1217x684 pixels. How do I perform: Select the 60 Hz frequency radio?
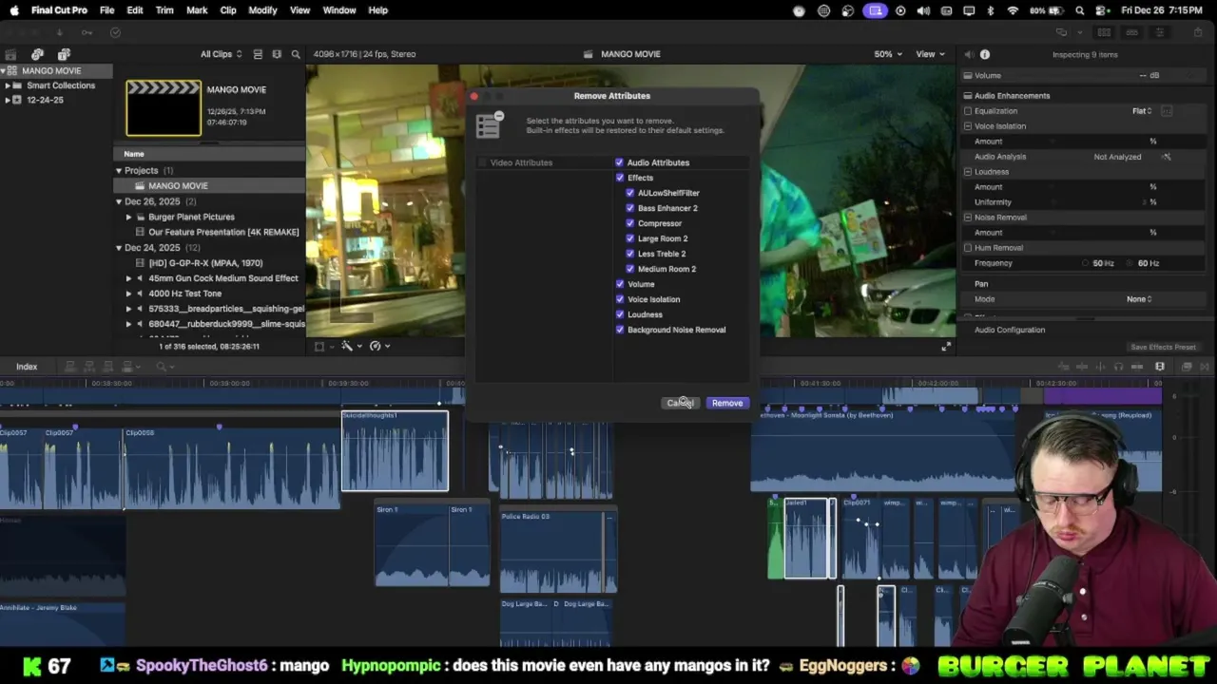(x=1131, y=263)
